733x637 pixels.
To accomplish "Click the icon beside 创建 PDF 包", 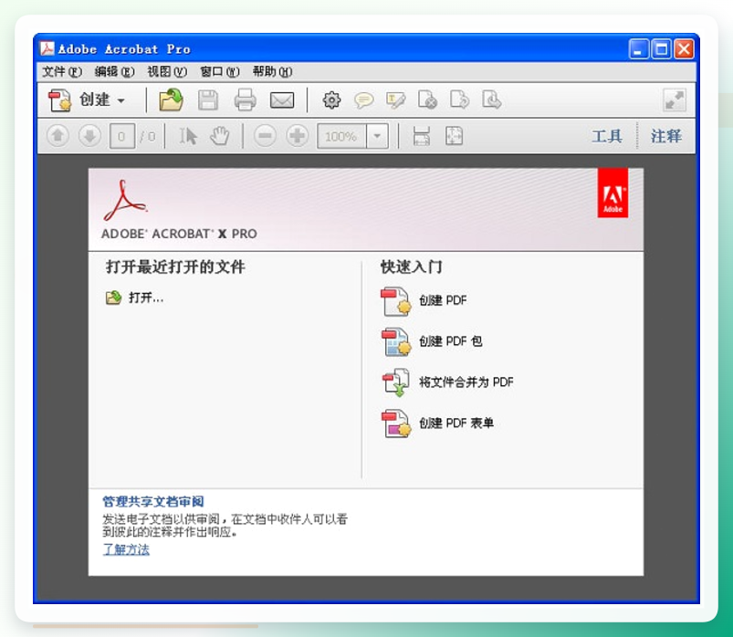I will (396, 342).
